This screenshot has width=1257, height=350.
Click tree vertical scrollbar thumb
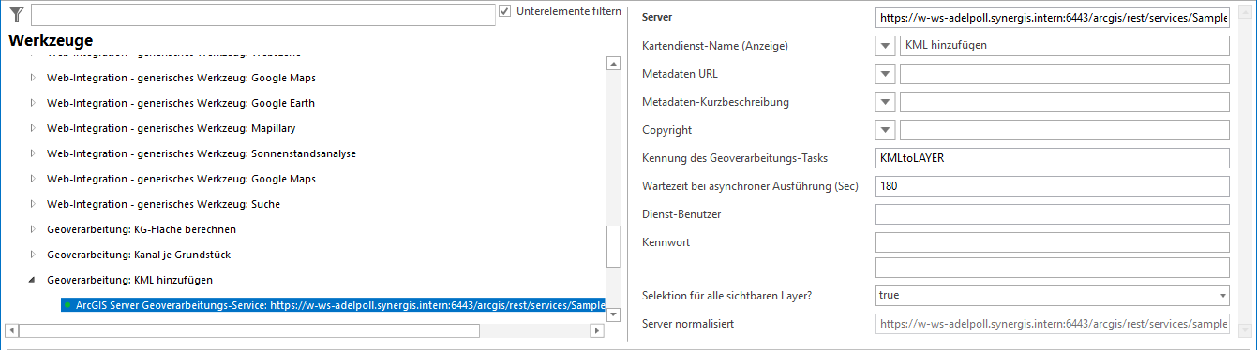point(614,247)
